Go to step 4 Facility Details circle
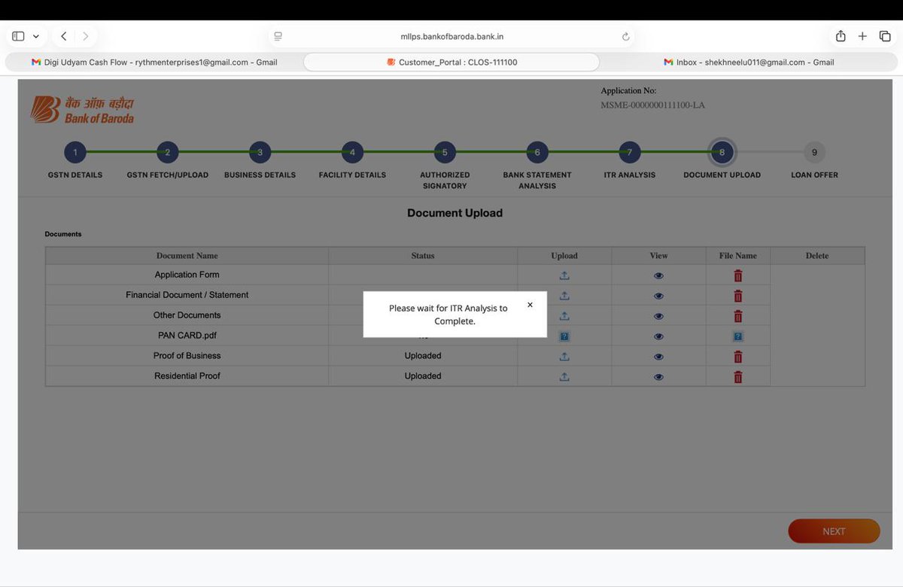The image size is (903, 587). pos(352,152)
